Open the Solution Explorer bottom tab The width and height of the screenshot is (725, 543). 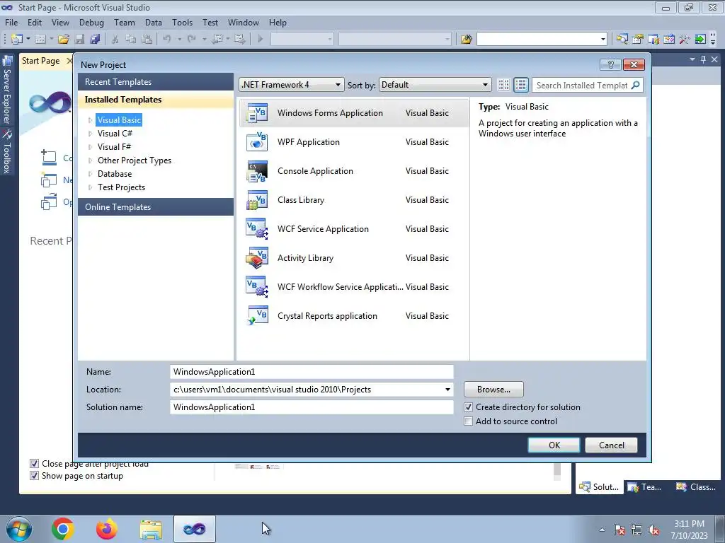tap(599, 486)
